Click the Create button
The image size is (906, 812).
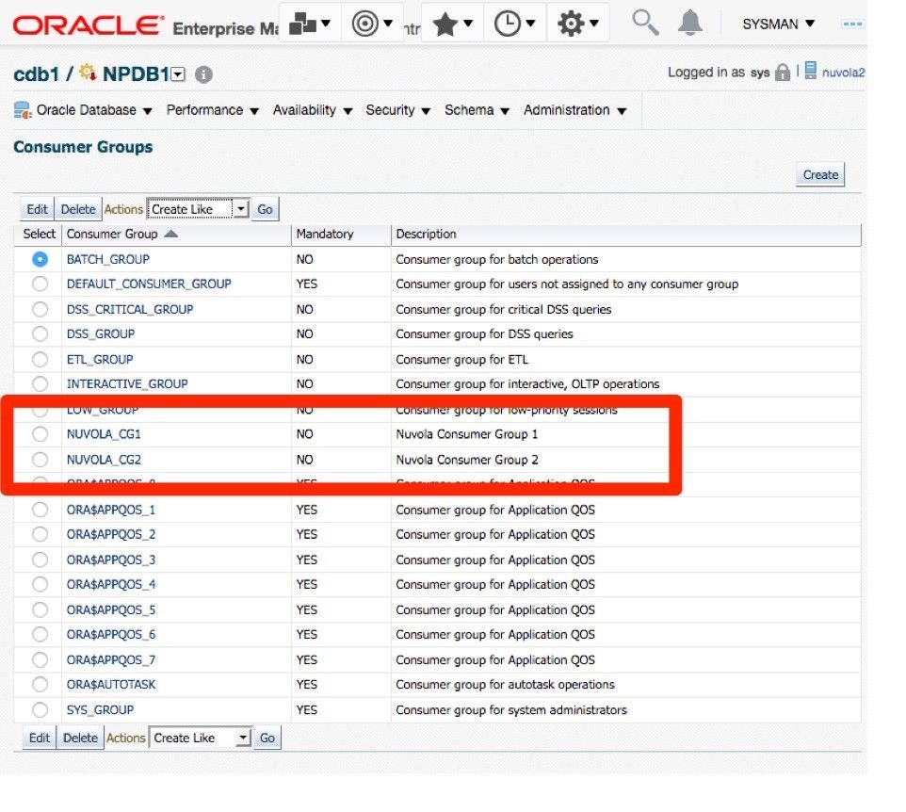pyautogui.click(x=820, y=174)
